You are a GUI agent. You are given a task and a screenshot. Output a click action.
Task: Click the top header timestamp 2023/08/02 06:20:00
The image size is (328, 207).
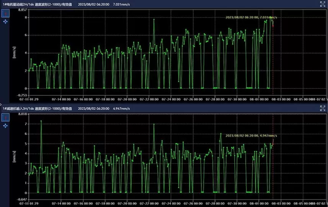[x=93, y=4]
